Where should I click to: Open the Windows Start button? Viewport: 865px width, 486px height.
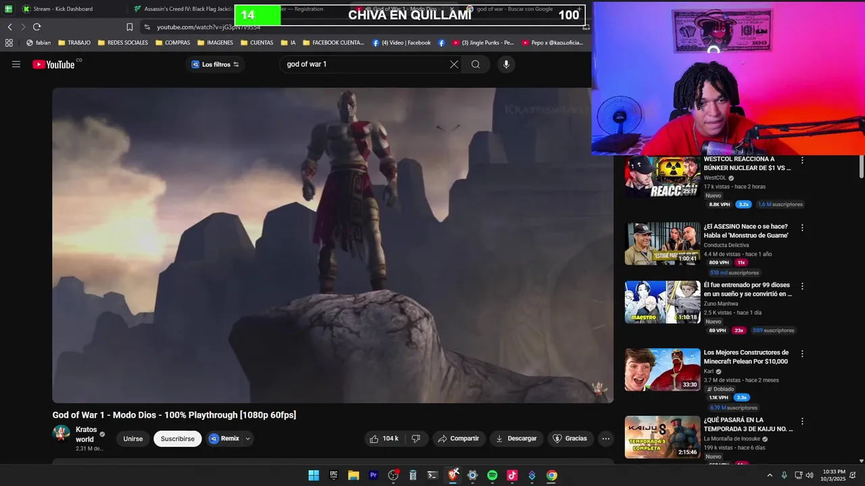click(x=314, y=475)
